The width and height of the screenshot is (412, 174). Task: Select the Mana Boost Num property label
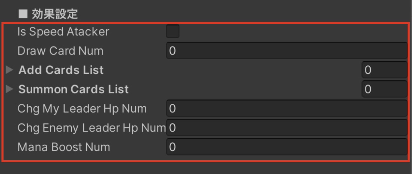coord(63,147)
